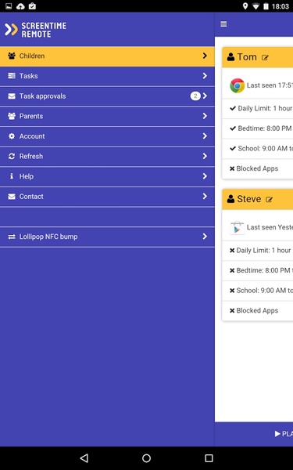Viewport: 293px width, 470px height.
Task: Open the Help menu item
Action: pos(107,176)
